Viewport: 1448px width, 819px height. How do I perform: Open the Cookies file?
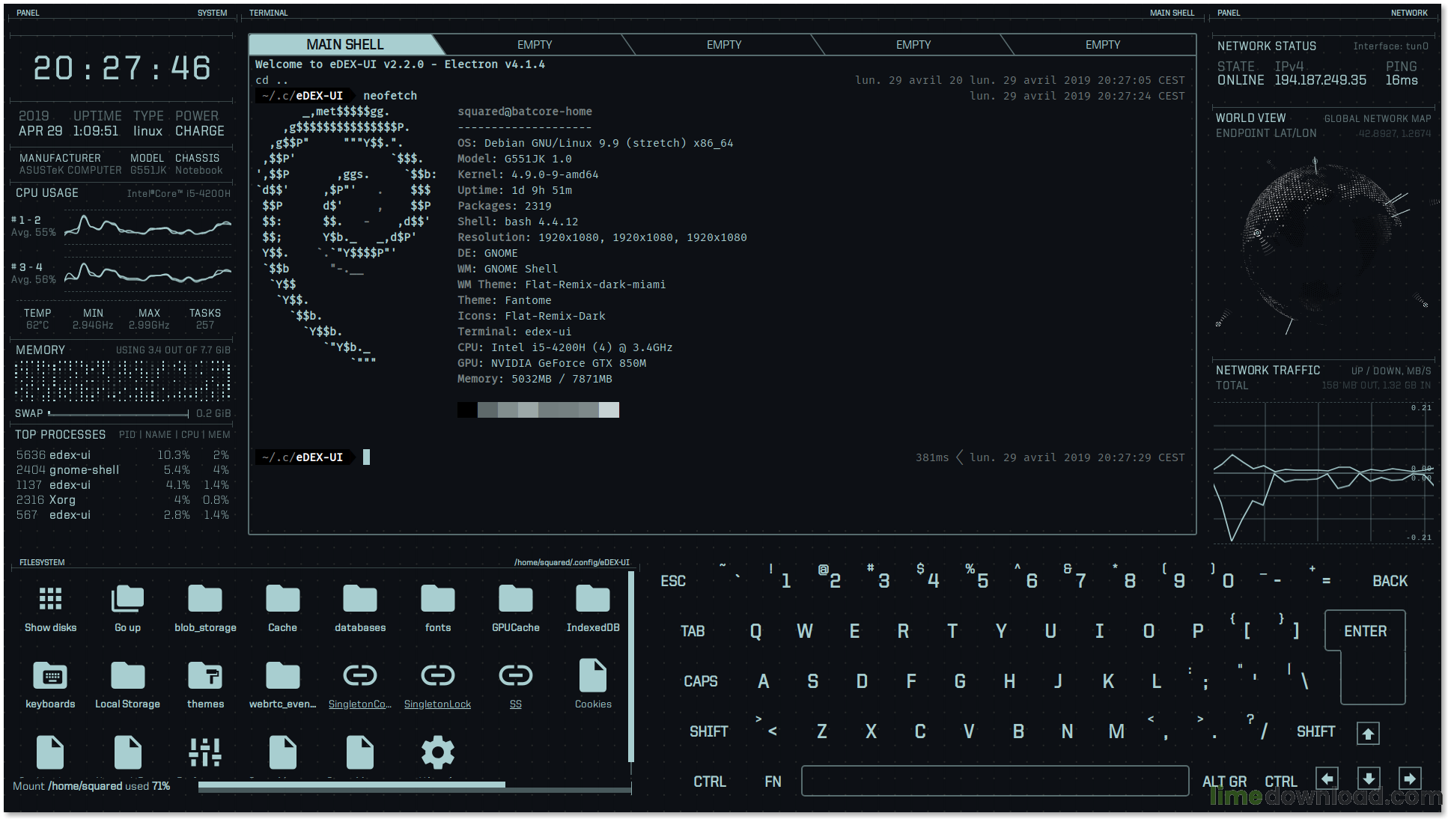593,676
